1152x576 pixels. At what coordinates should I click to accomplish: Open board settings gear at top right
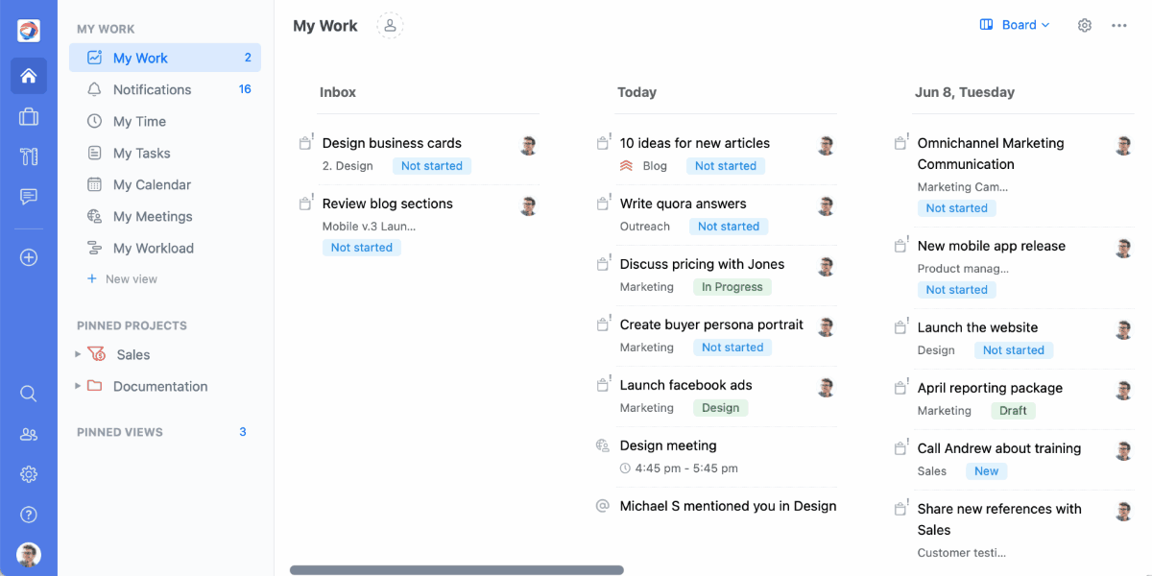pos(1085,26)
